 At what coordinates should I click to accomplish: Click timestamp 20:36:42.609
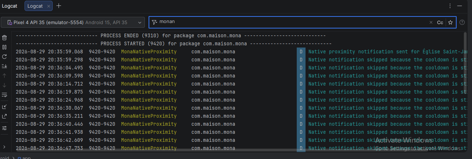tap(49, 140)
